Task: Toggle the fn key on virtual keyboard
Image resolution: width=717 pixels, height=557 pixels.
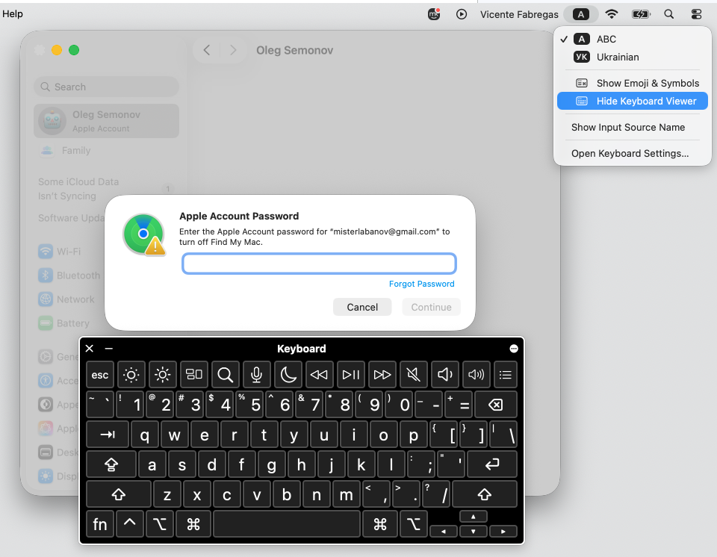Action: coord(99,524)
